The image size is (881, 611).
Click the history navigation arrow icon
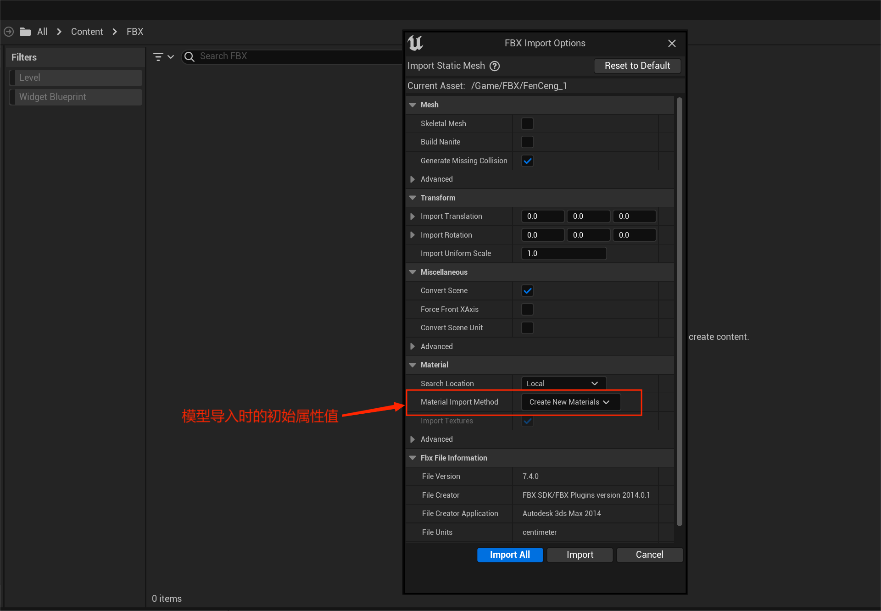[x=9, y=32]
